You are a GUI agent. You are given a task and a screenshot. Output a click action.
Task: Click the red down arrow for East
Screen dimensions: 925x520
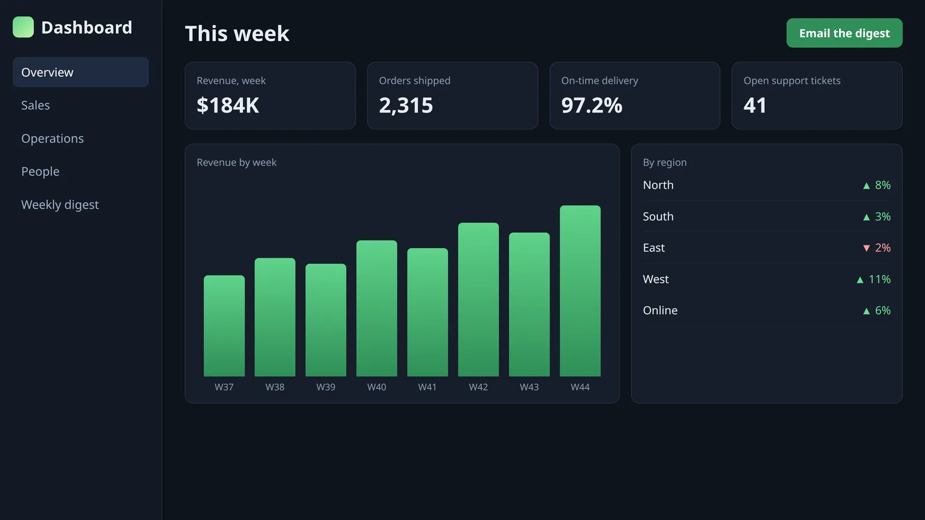pyautogui.click(x=866, y=248)
